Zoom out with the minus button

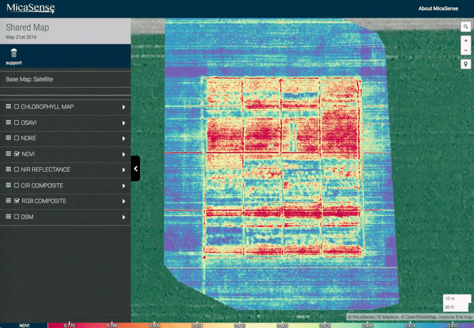click(466, 50)
